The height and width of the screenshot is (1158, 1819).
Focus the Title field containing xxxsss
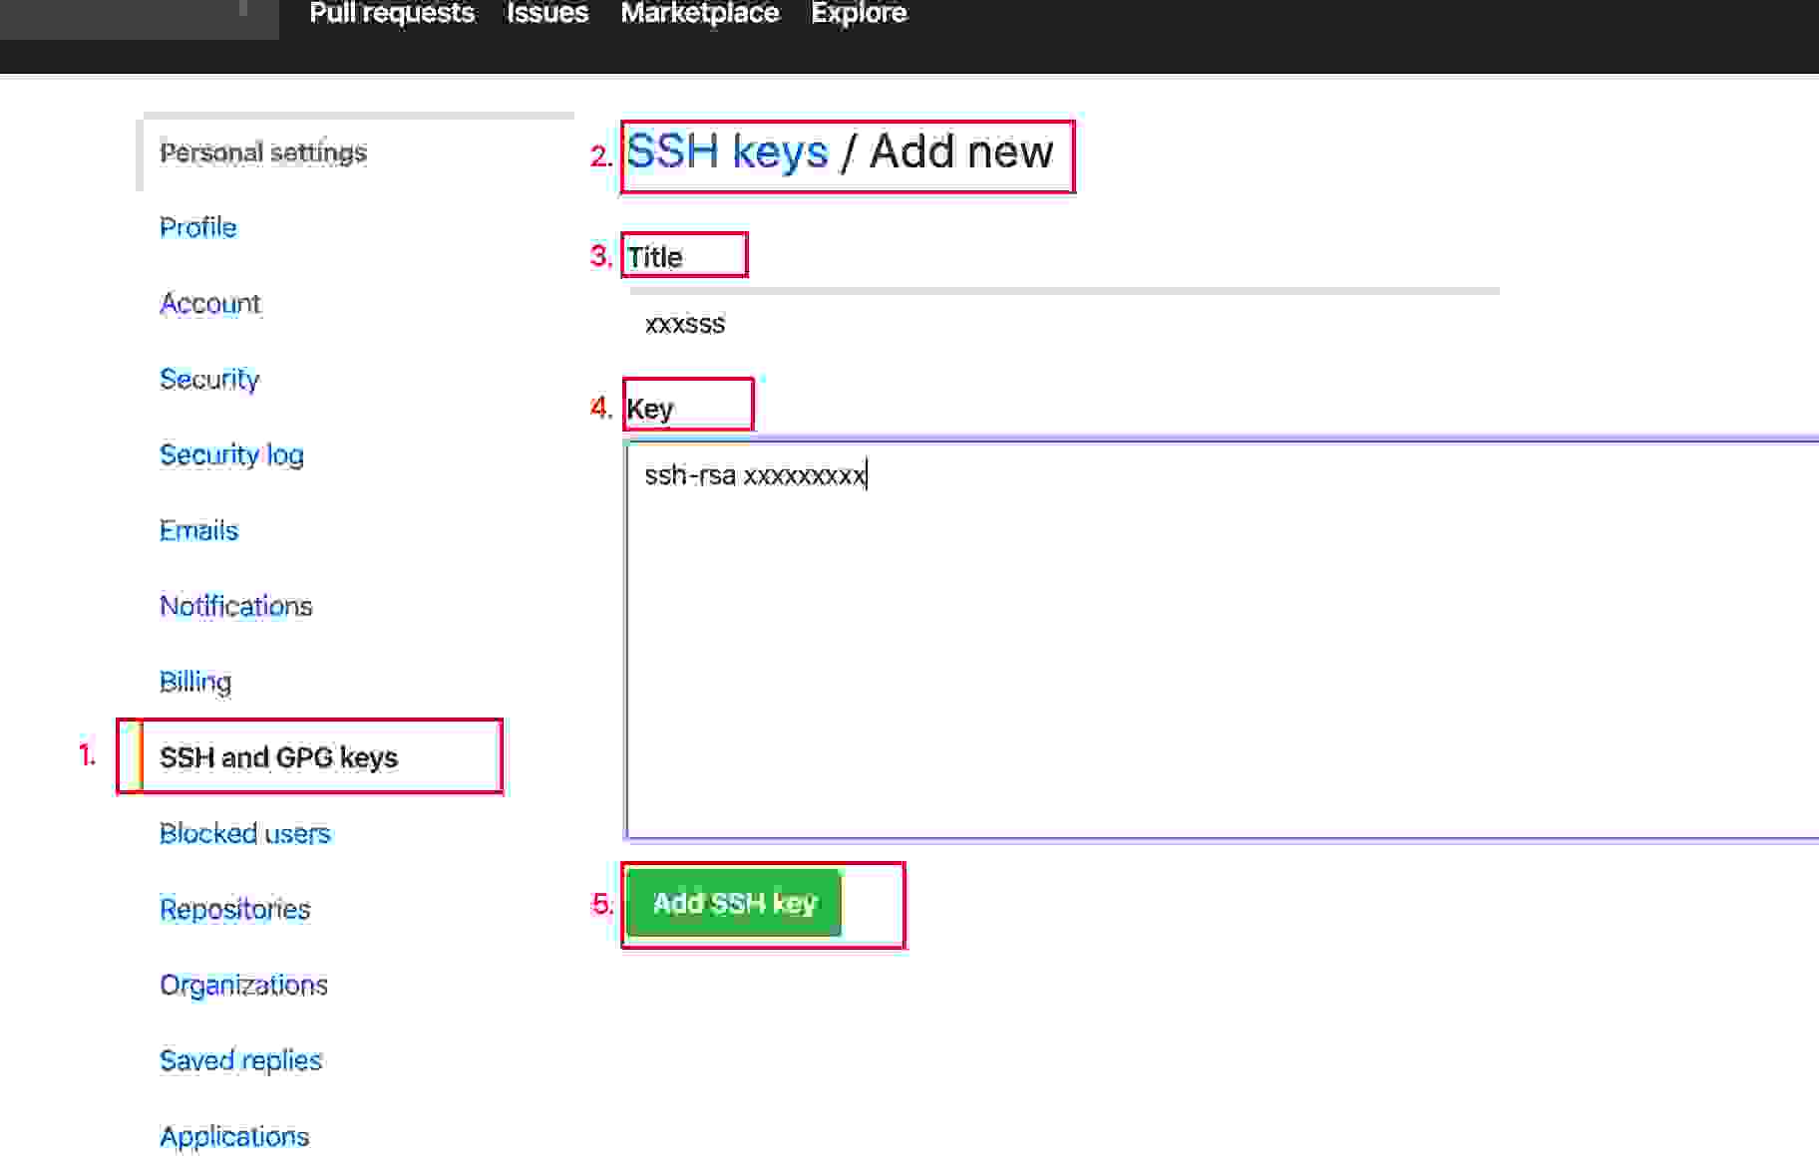click(x=1064, y=324)
